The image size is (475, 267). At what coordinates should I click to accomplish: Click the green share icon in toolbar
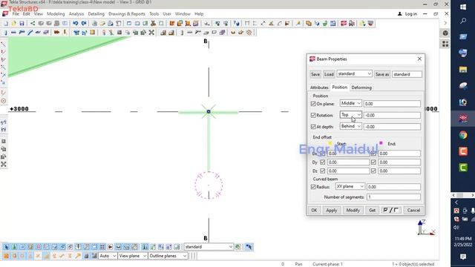(x=33, y=24)
